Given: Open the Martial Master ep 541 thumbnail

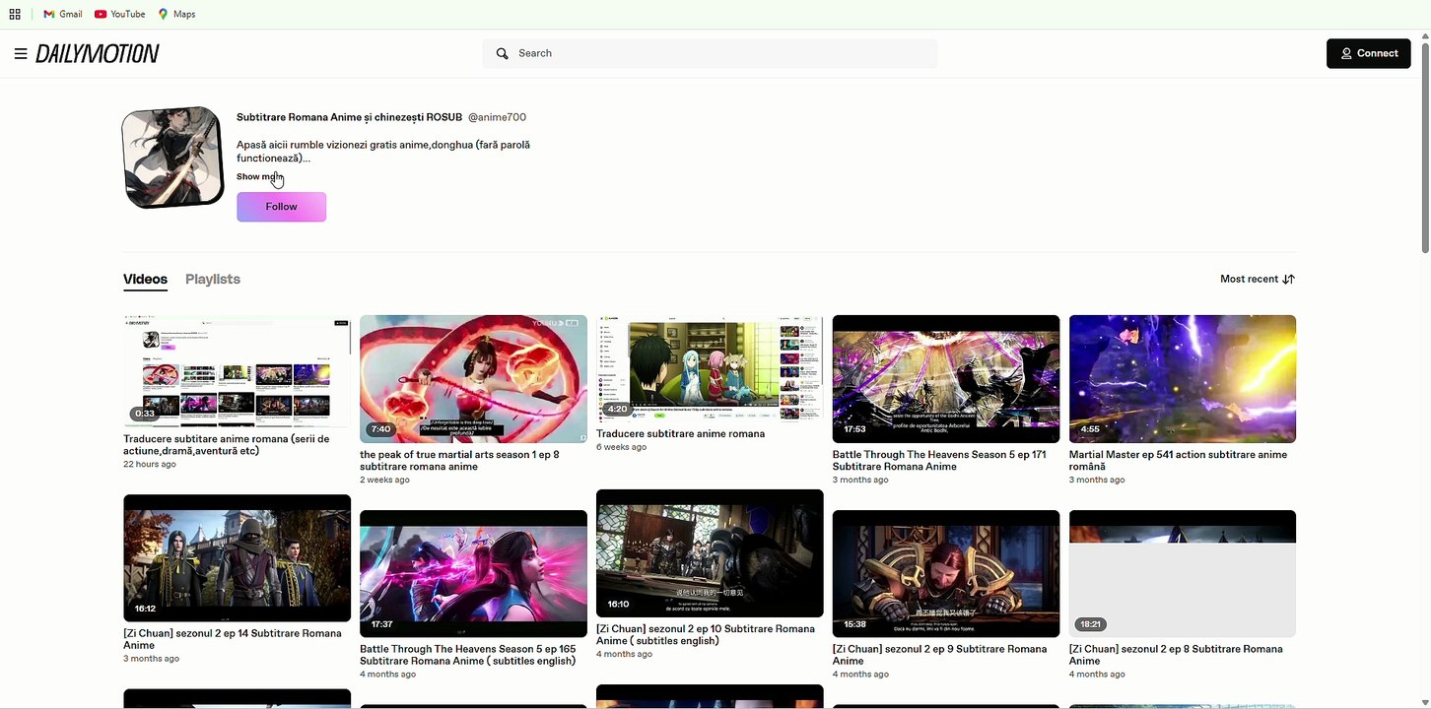Looking at the screenshot, I should click(1183, 379).
